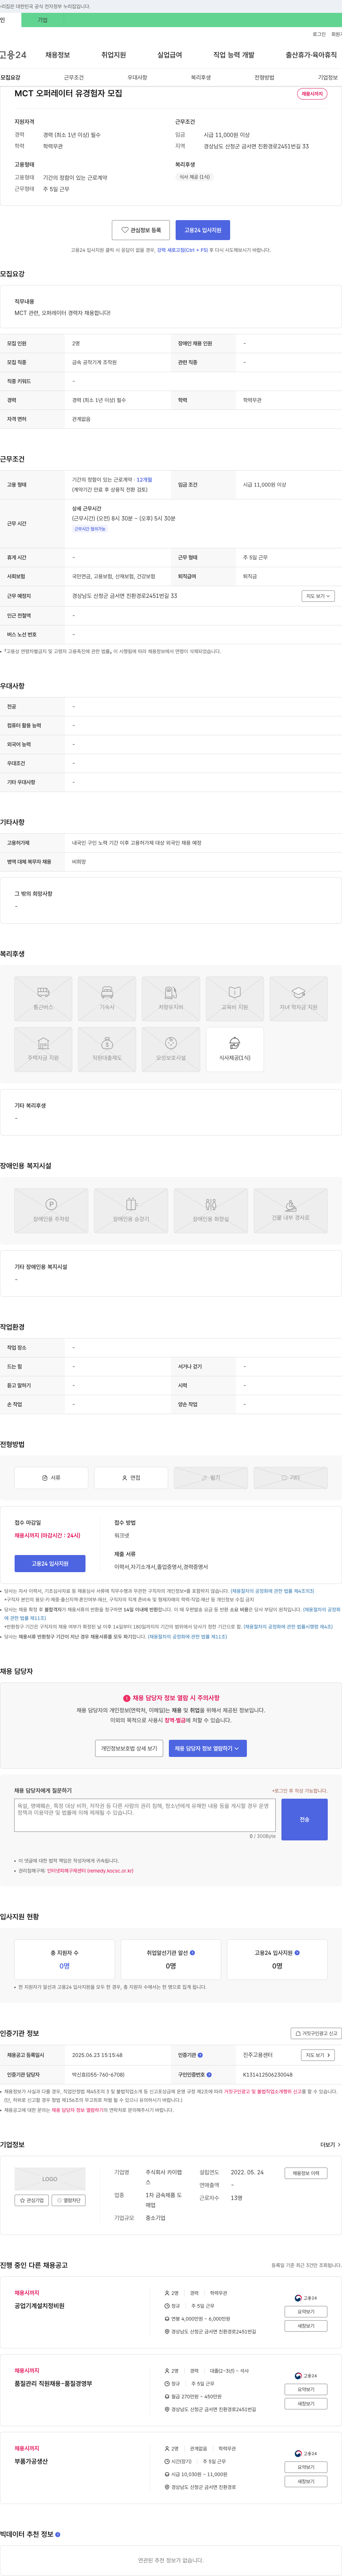Toggle 관심기업 star button
Viewport: 342px width, 2576px height.
[x=32, y=2200]
